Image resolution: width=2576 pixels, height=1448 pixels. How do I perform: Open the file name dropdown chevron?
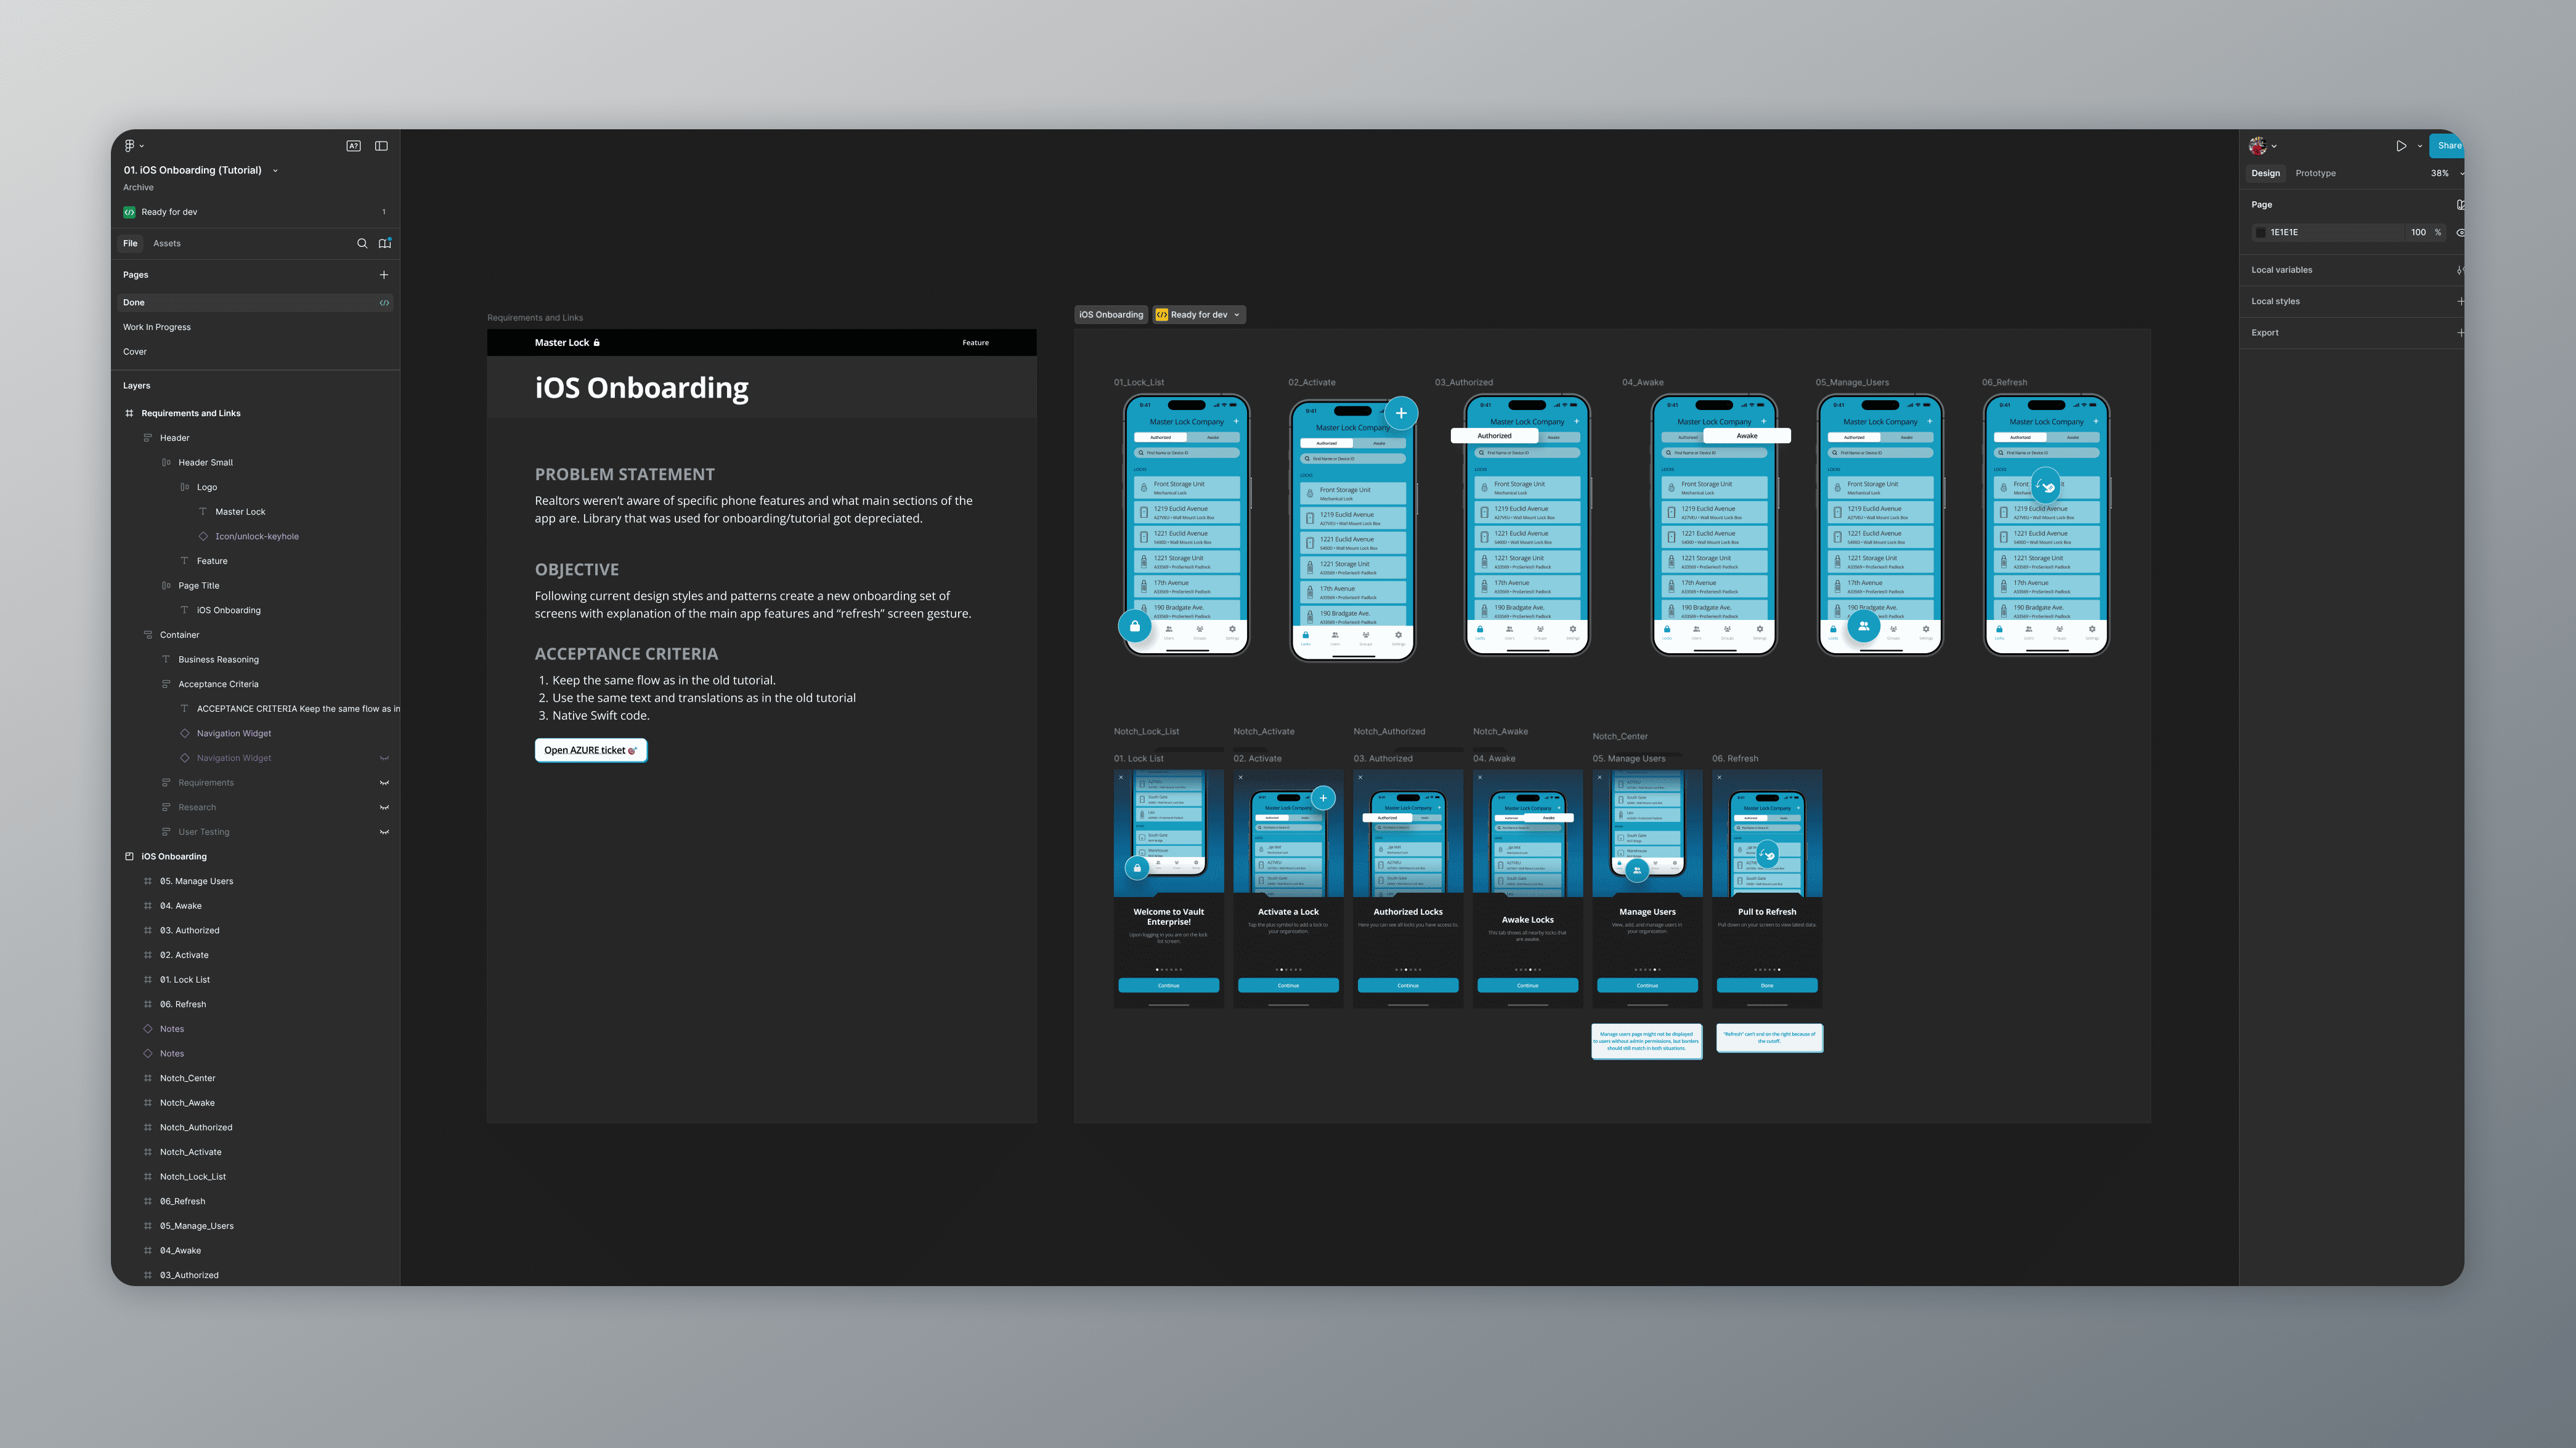(x=275, y=171)
